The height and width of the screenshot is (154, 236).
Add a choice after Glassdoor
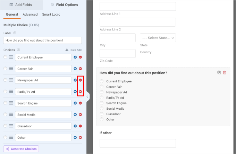(x=75, y=126)
